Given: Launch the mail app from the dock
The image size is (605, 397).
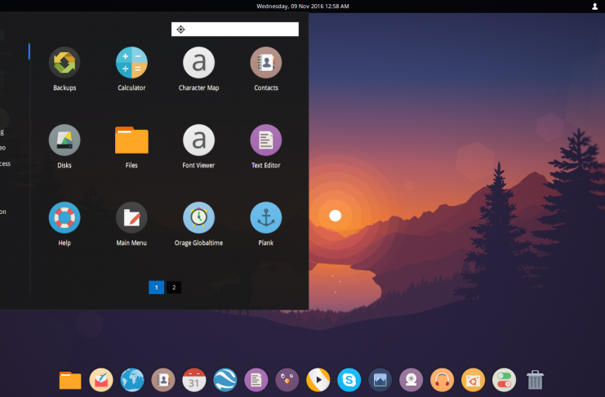Looking at the screenshot, I should [x=101, y=380].
